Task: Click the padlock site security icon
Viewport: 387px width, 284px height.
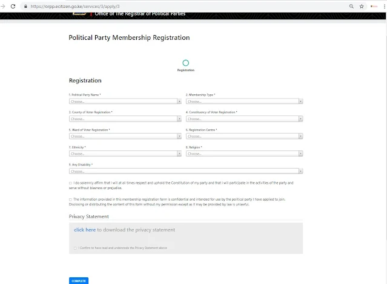Action: (x=25, y=7)
